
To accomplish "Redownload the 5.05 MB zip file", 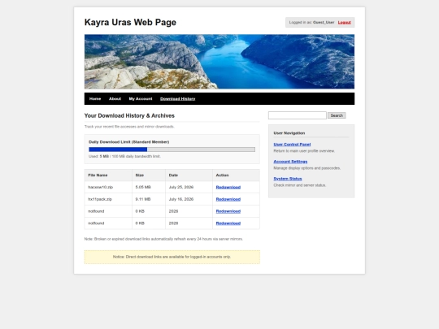I will [x=228, y=187].
